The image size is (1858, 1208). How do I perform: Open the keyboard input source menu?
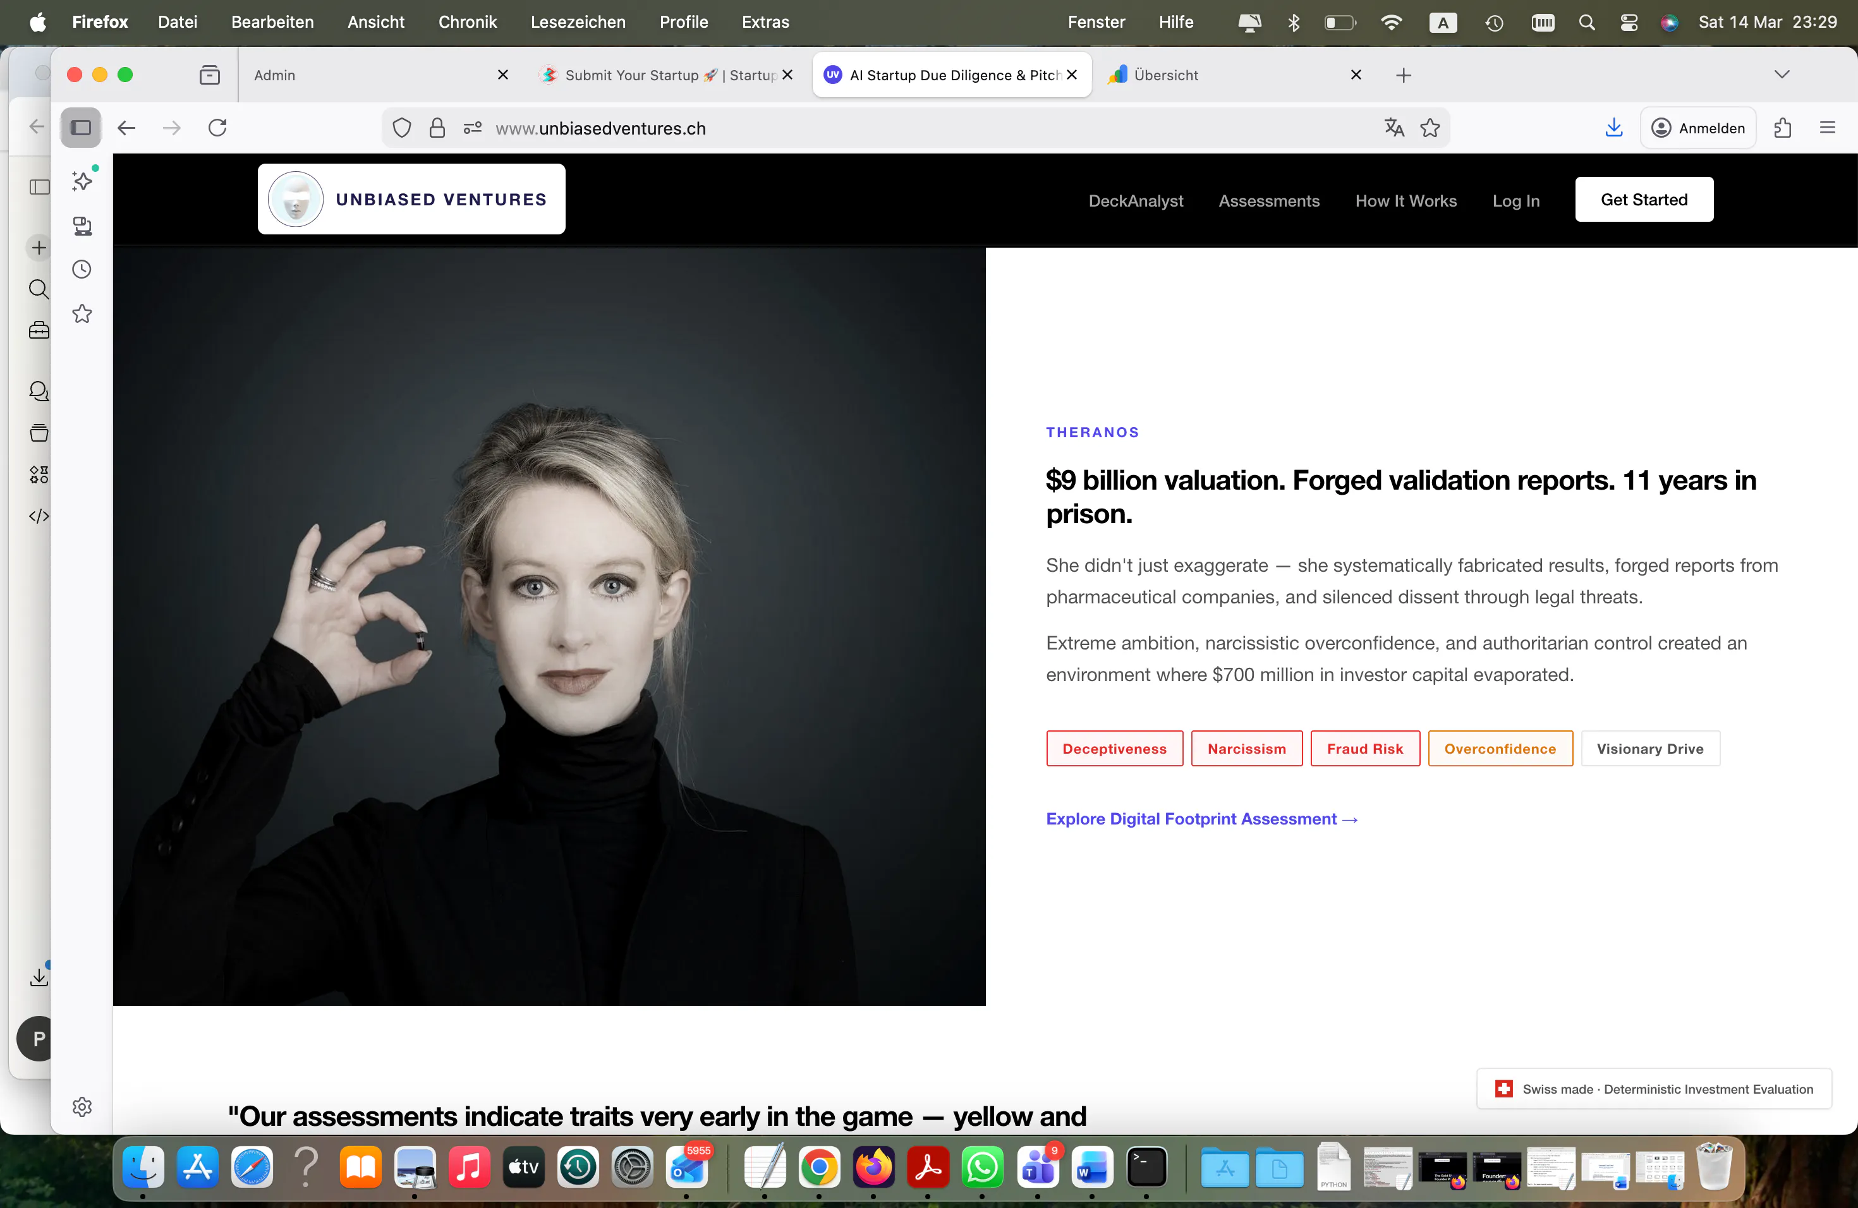click(x=1443, y=22)
